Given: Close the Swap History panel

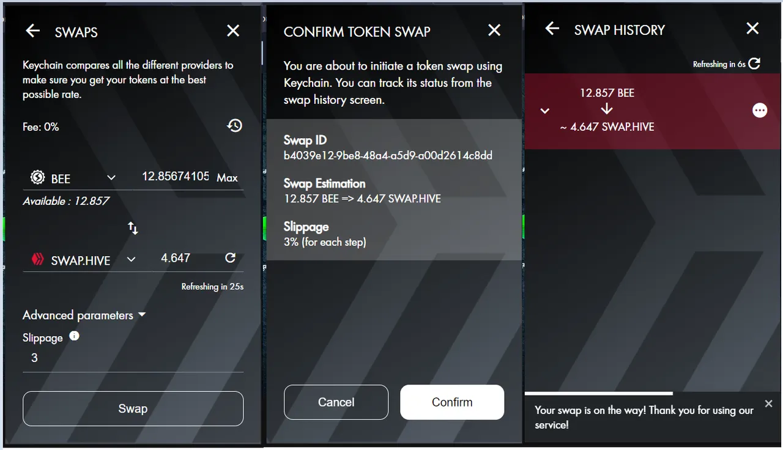Looking at the screenshot, I should tap(752, 29).
